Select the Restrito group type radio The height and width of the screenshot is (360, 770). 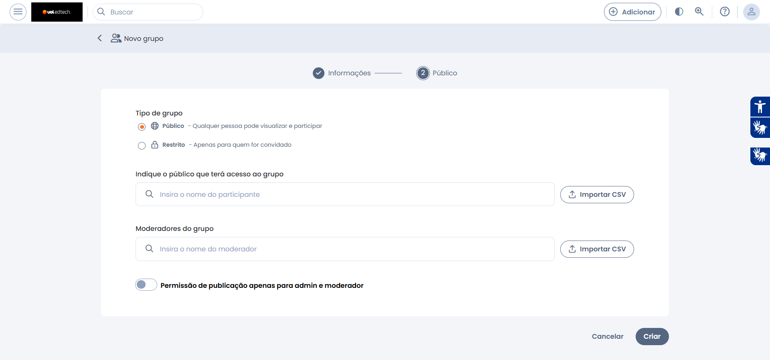pyautogui.click(x=142, y=146)
